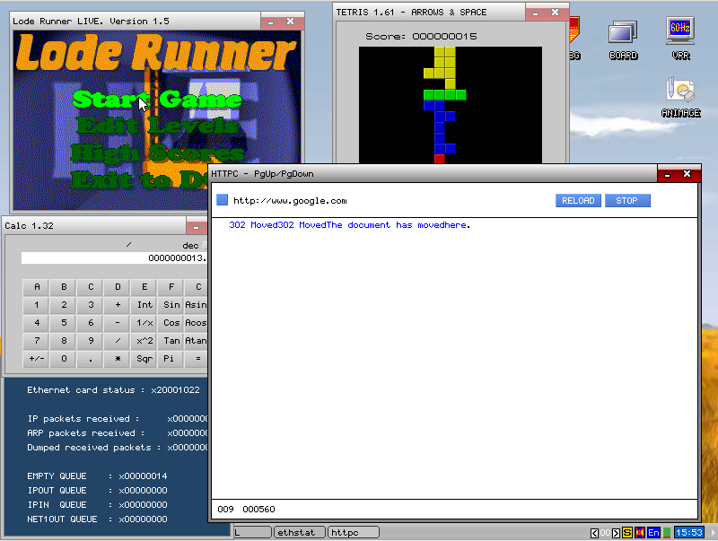
Task: Click the Acos key in Calc
Action: coord(196,323)
